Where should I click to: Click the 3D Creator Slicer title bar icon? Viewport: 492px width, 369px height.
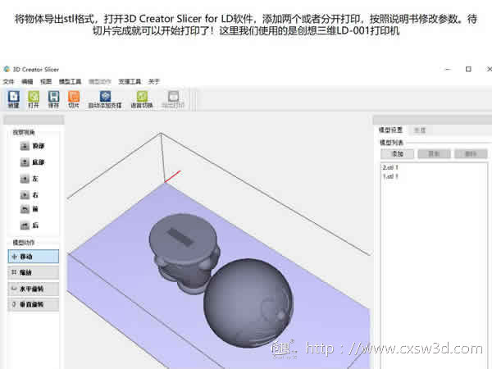[x=7, y=69]
